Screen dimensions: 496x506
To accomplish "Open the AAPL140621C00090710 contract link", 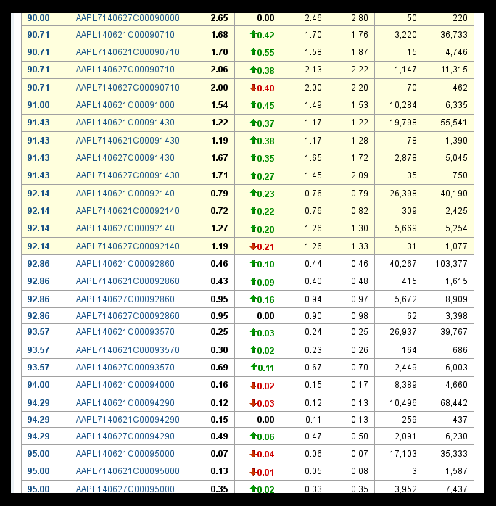I will click(125, 35).
